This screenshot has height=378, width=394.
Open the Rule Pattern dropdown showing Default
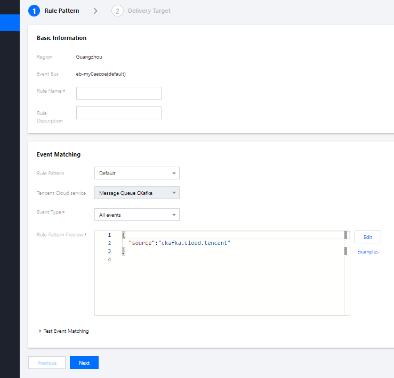(x=136, y=173)
